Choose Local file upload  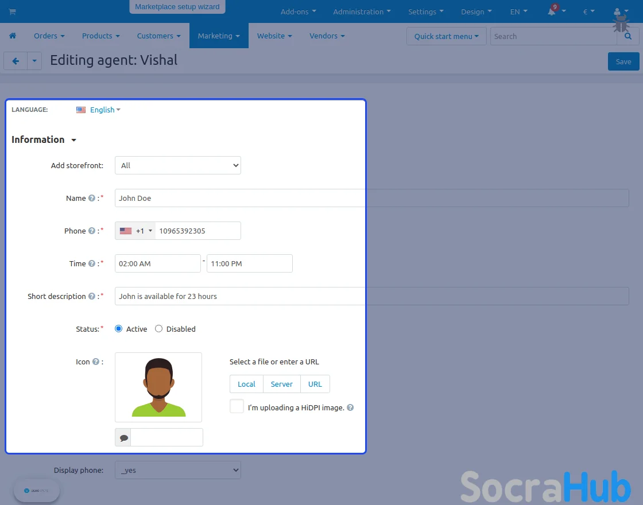(246, 384)
